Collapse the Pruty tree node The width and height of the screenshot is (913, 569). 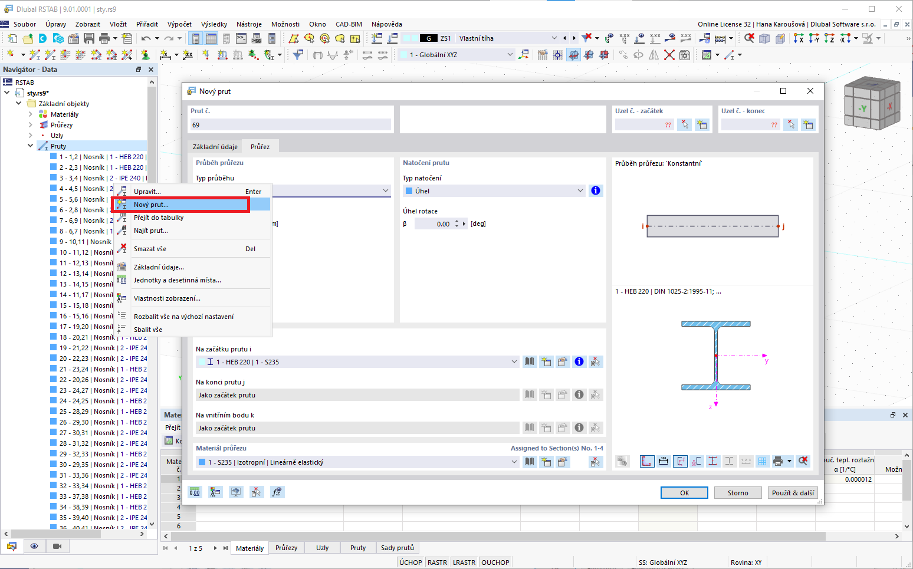click(x=31, y=146)
